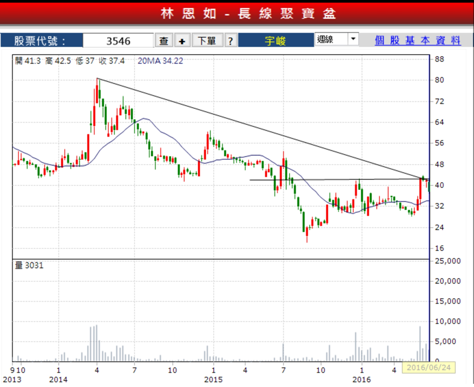Viewport: 474px width, 387px height.
Task: Open the 個股基本資料 link
Action: (418, 40)
